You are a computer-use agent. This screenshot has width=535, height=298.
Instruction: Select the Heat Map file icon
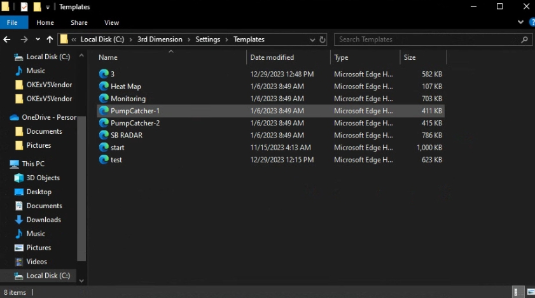(x=104, y=86)
